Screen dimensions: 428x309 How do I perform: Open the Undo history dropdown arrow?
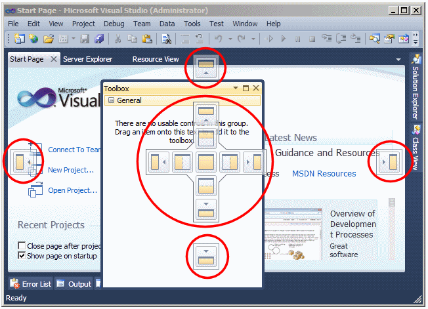click(230, 39)
